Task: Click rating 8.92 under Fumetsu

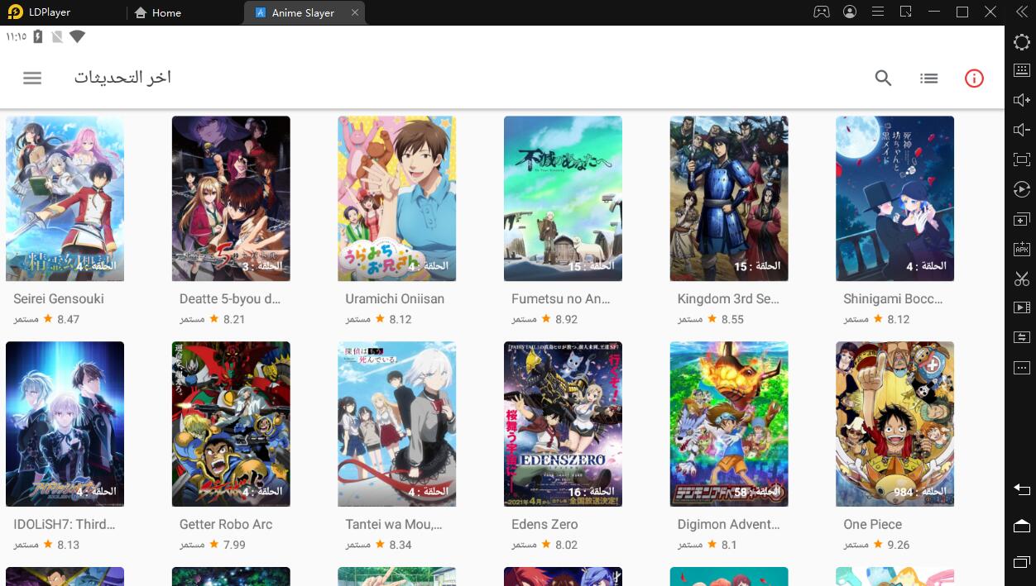Action: coord(566,319)
